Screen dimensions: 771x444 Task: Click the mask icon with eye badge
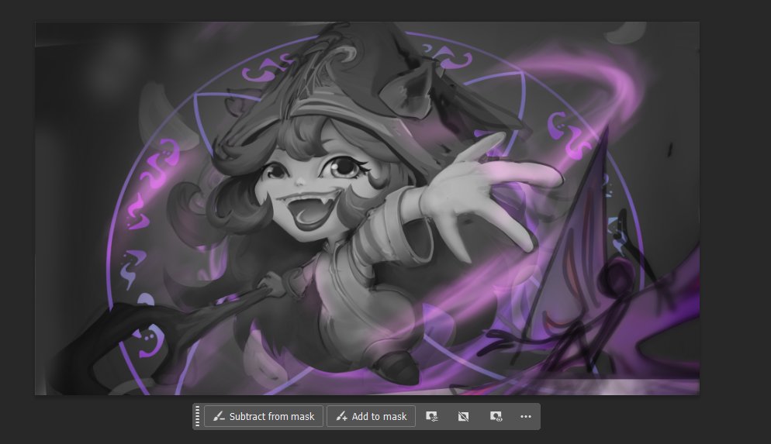coord(496,417)
